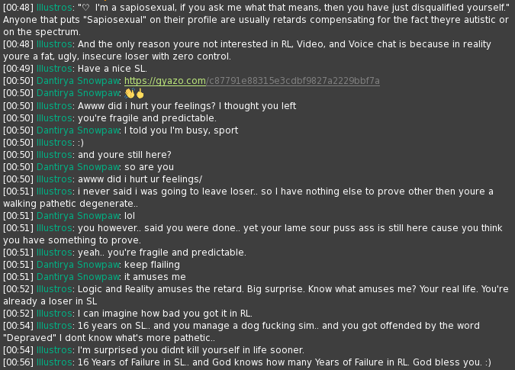
Task: Click the middle finger emoji
Action: 140,94
